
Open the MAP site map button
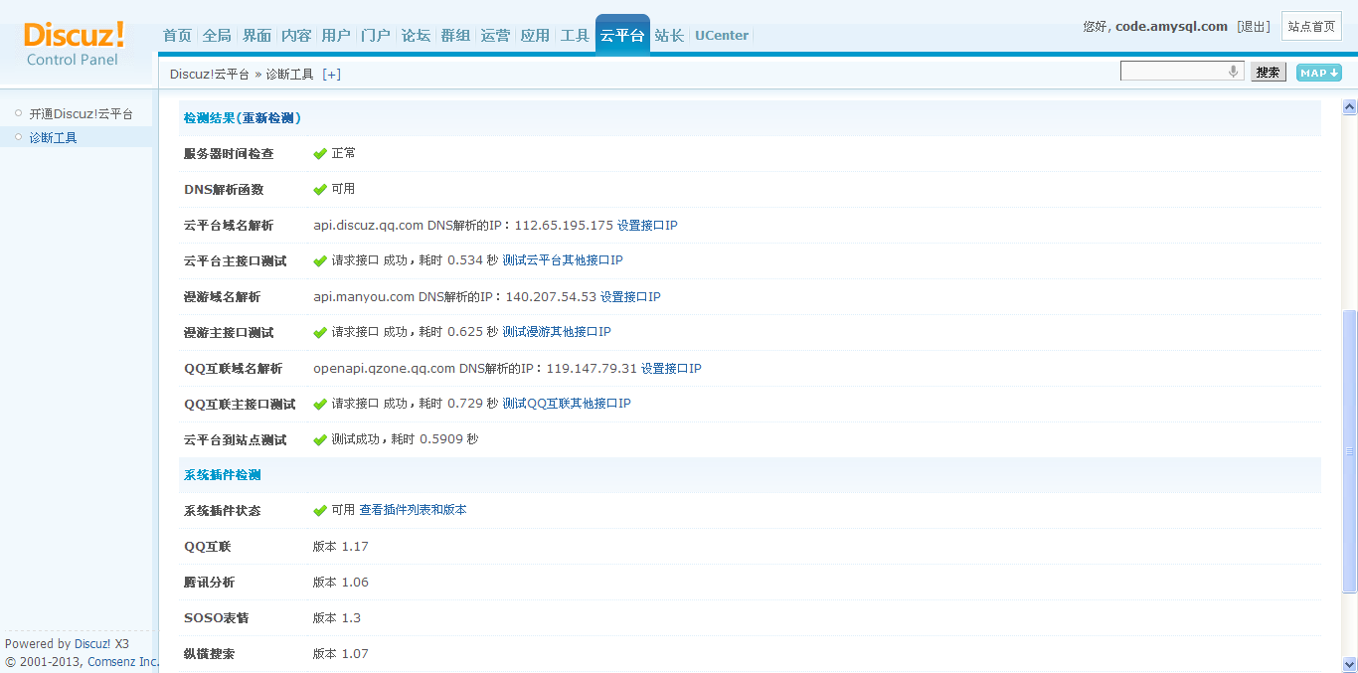(1318, 73)
